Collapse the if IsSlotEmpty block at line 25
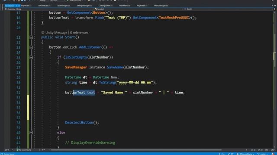Image resolution: width=277 pixels, height=155 pixels. 31,57
